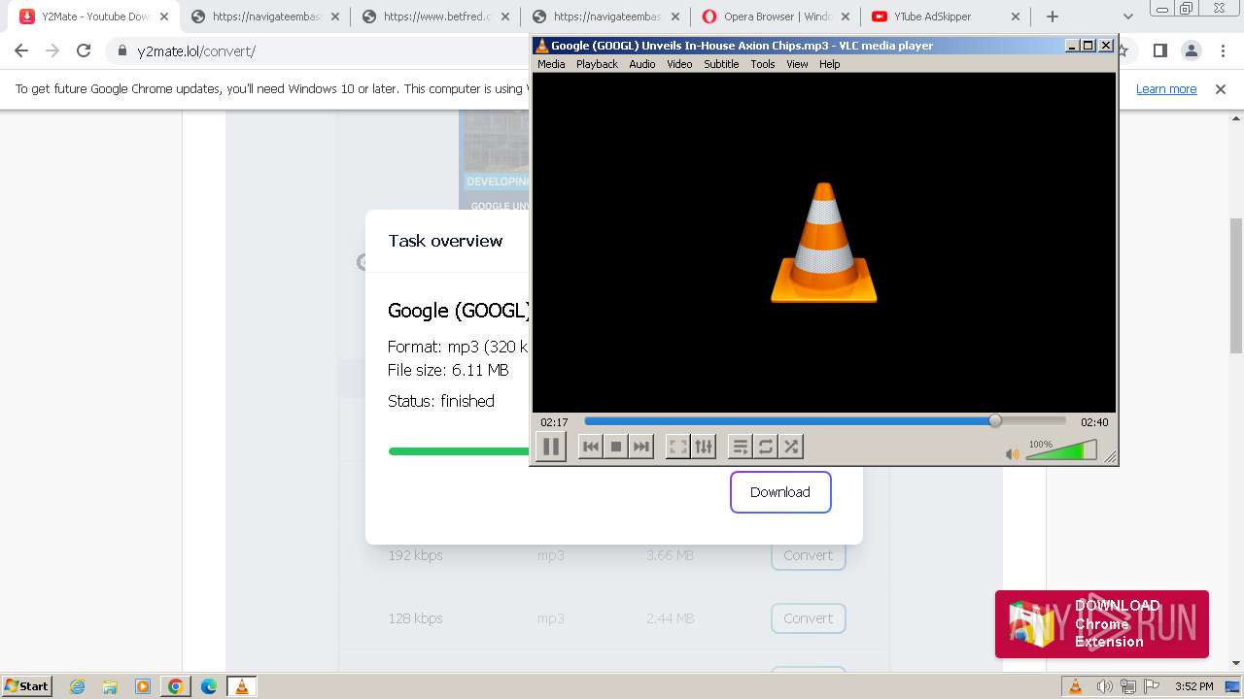Open Microsoft Edge from taskbar
The image size is (1244, 699).
[209, 686]
